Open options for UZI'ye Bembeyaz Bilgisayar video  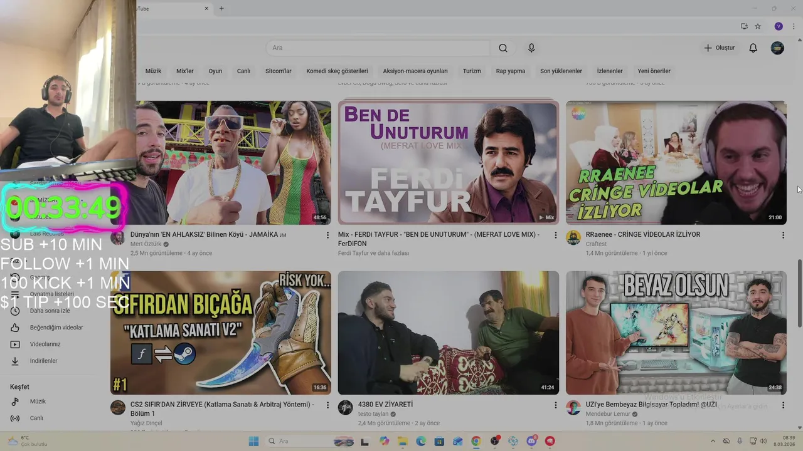click(x=783, y=405)
